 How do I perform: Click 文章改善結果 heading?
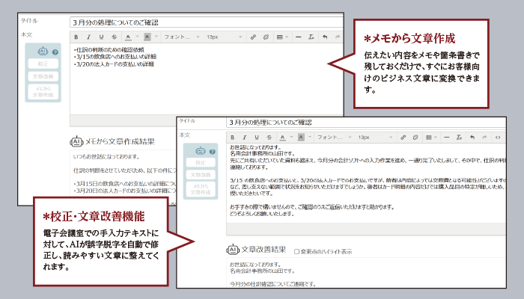click(263, 249)
